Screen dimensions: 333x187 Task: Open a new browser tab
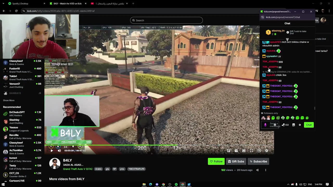tap(133, 4)
